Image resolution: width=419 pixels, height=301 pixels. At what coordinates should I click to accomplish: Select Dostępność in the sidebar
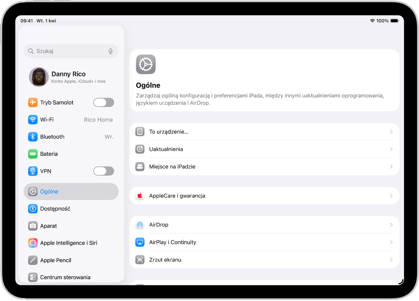[x=71, y=209]
